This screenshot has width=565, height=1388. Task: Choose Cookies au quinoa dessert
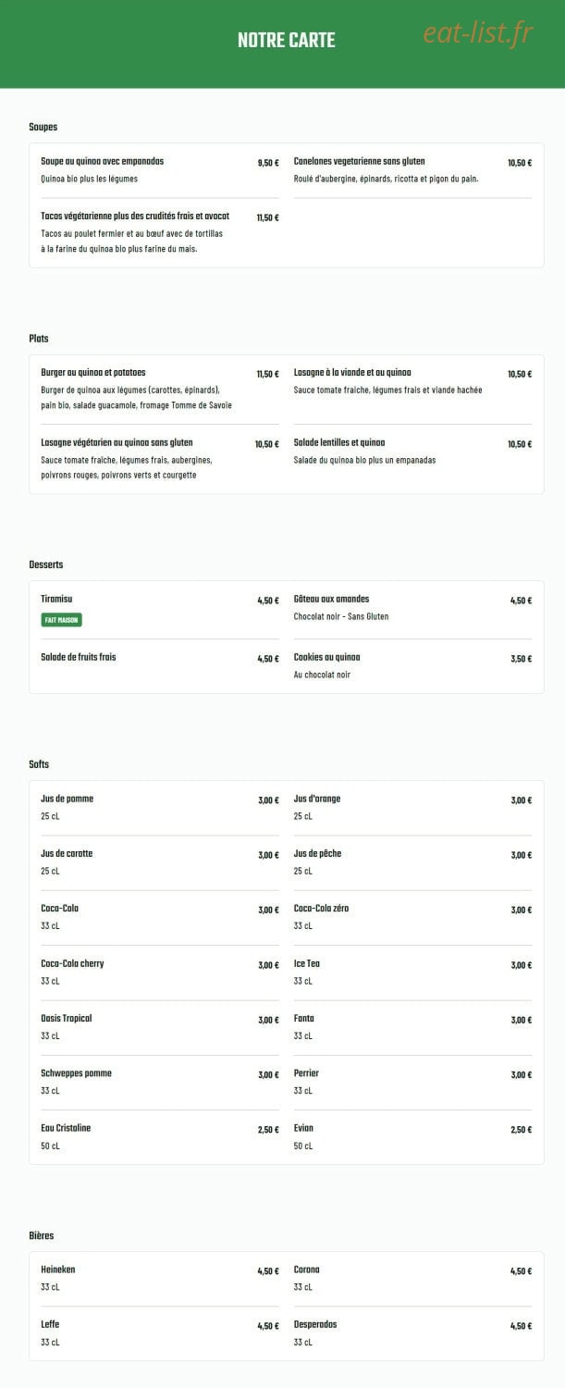[x=412, y=666]
